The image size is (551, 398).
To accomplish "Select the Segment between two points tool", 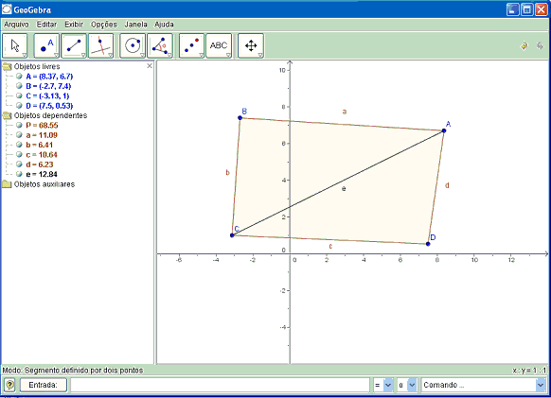I will [74, 45].
